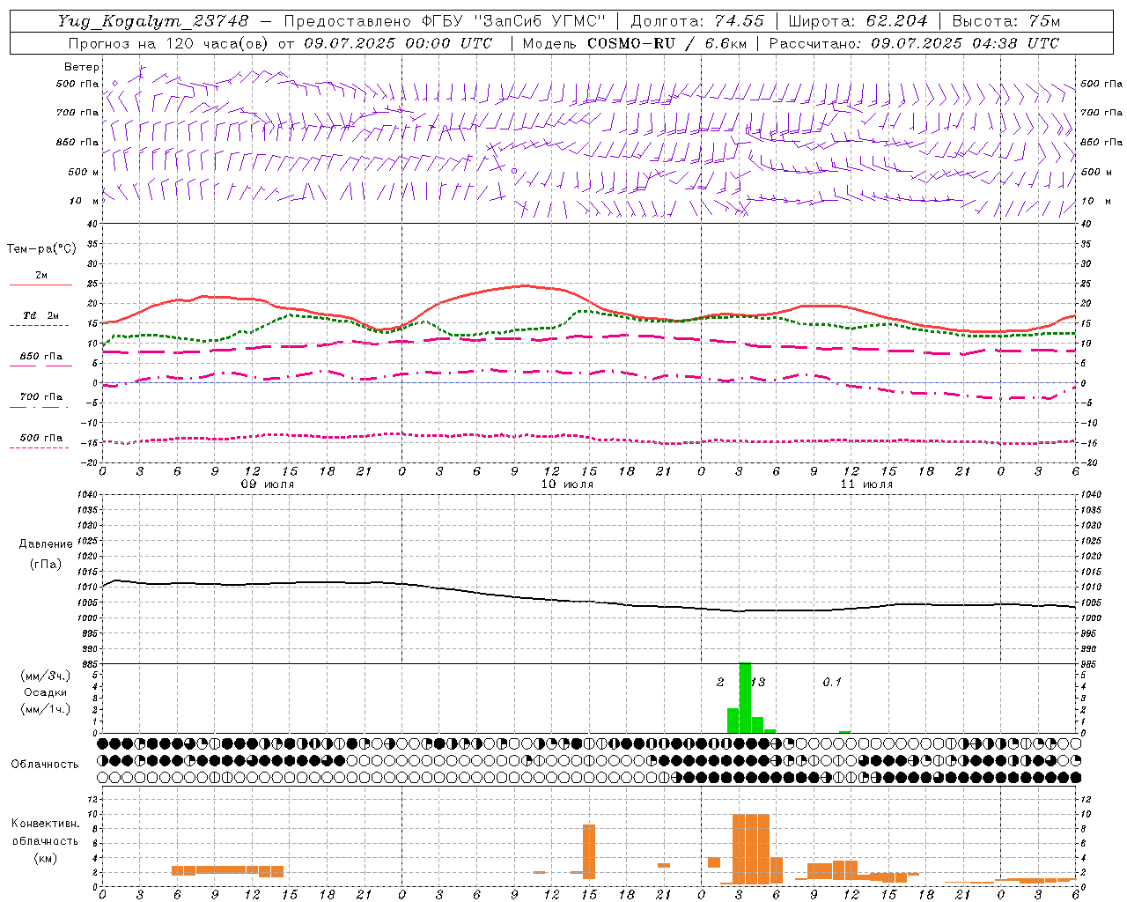Click the 09 июля date label
1127x902 pixels.
268,484
